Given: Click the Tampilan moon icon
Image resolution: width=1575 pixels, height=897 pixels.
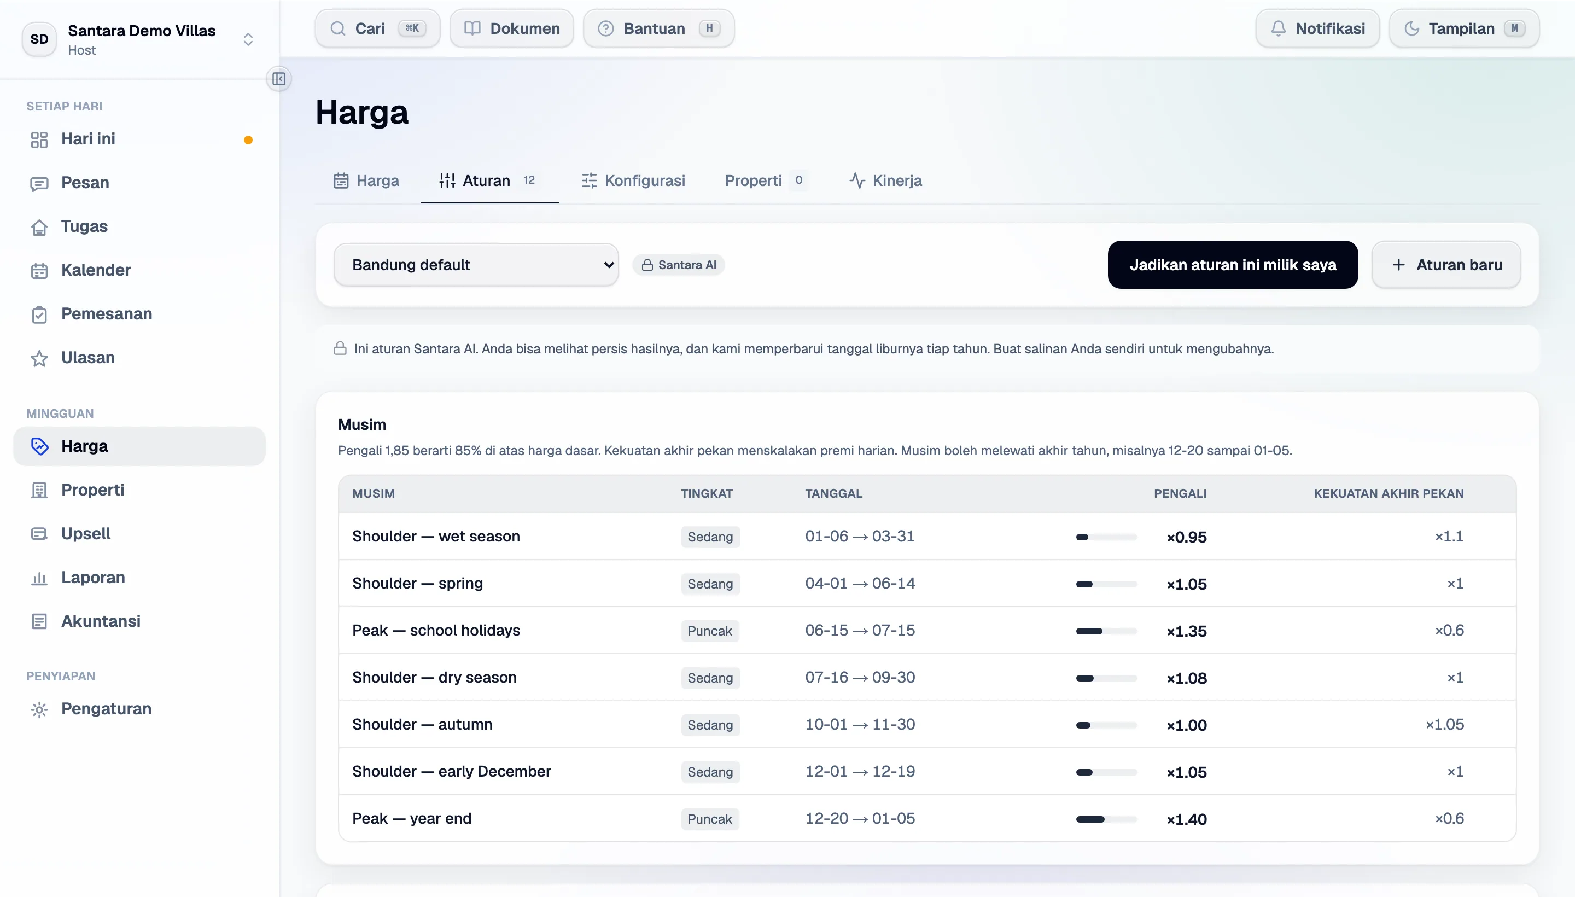Looking at the screenshot, I should coord(1411,28).
